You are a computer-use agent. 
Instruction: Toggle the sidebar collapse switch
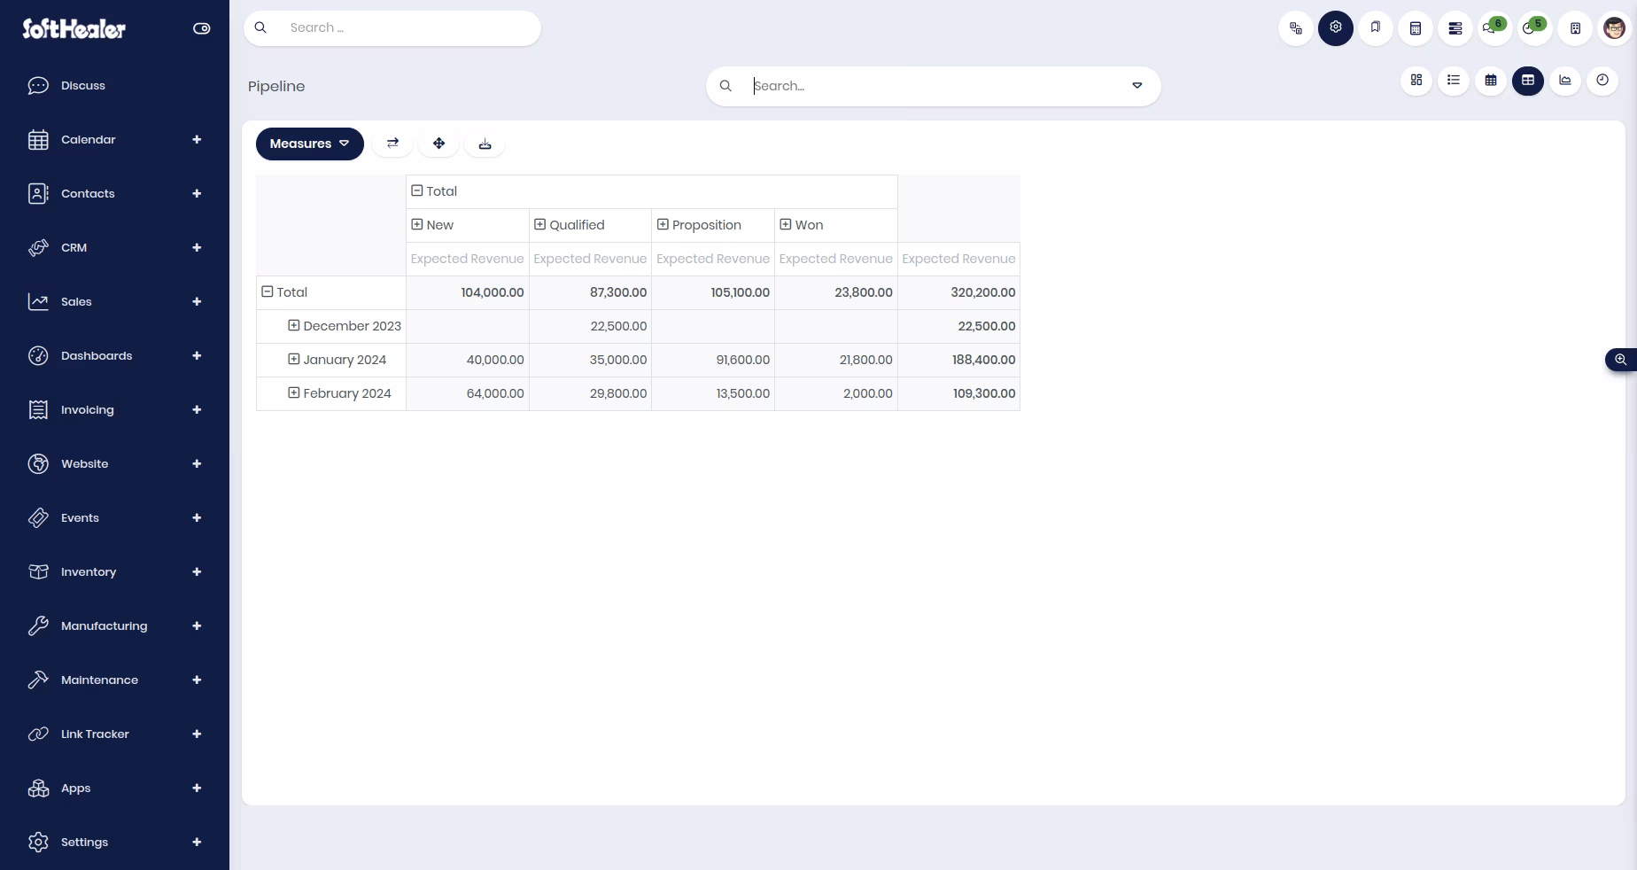pos(202,28)
